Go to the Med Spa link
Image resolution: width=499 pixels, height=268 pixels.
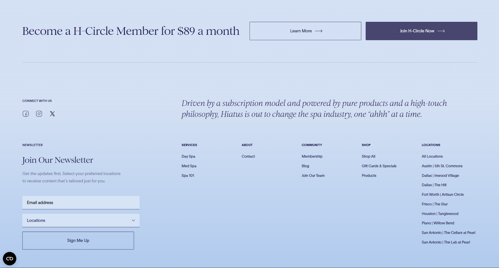pyautogui.click(x=189, y=166)
